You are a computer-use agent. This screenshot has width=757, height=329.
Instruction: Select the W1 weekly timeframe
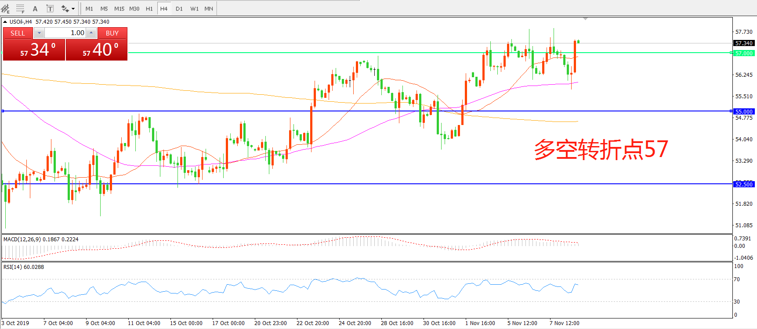point(194,8)
